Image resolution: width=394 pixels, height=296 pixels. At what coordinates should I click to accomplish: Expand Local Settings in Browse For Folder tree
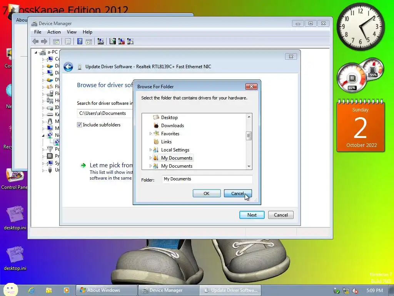click(150, 150)
